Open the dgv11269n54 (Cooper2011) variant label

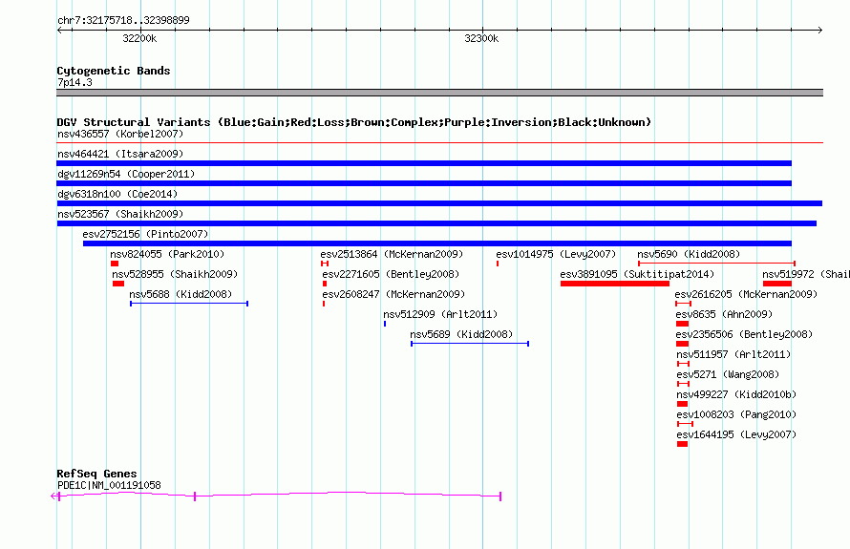point(126,174)
